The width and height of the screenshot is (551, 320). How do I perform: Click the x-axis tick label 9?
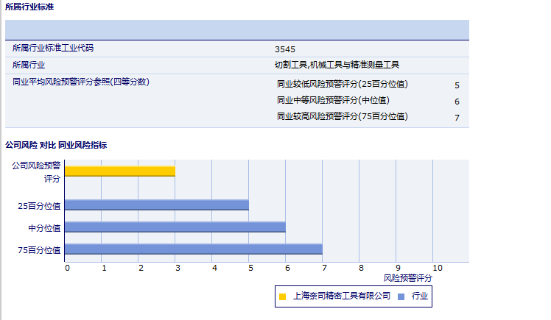click(398, 268)
